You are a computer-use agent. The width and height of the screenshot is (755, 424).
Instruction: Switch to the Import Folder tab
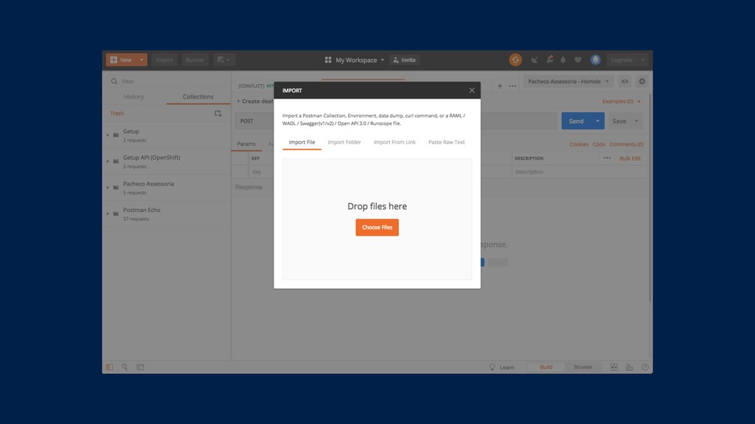344,142
